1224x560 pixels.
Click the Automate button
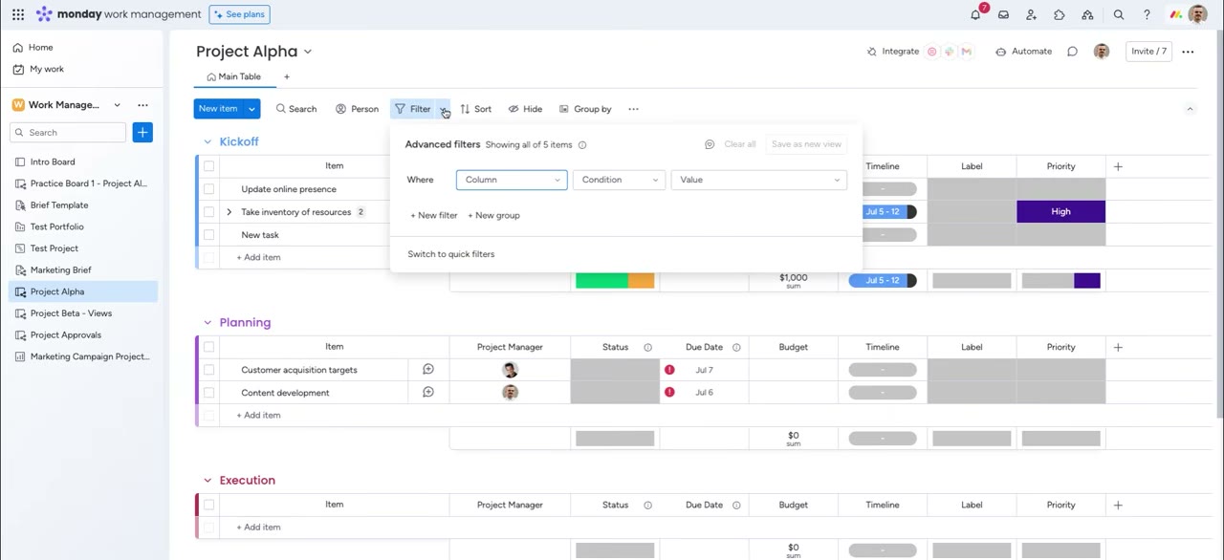(x=1023, y=52)
